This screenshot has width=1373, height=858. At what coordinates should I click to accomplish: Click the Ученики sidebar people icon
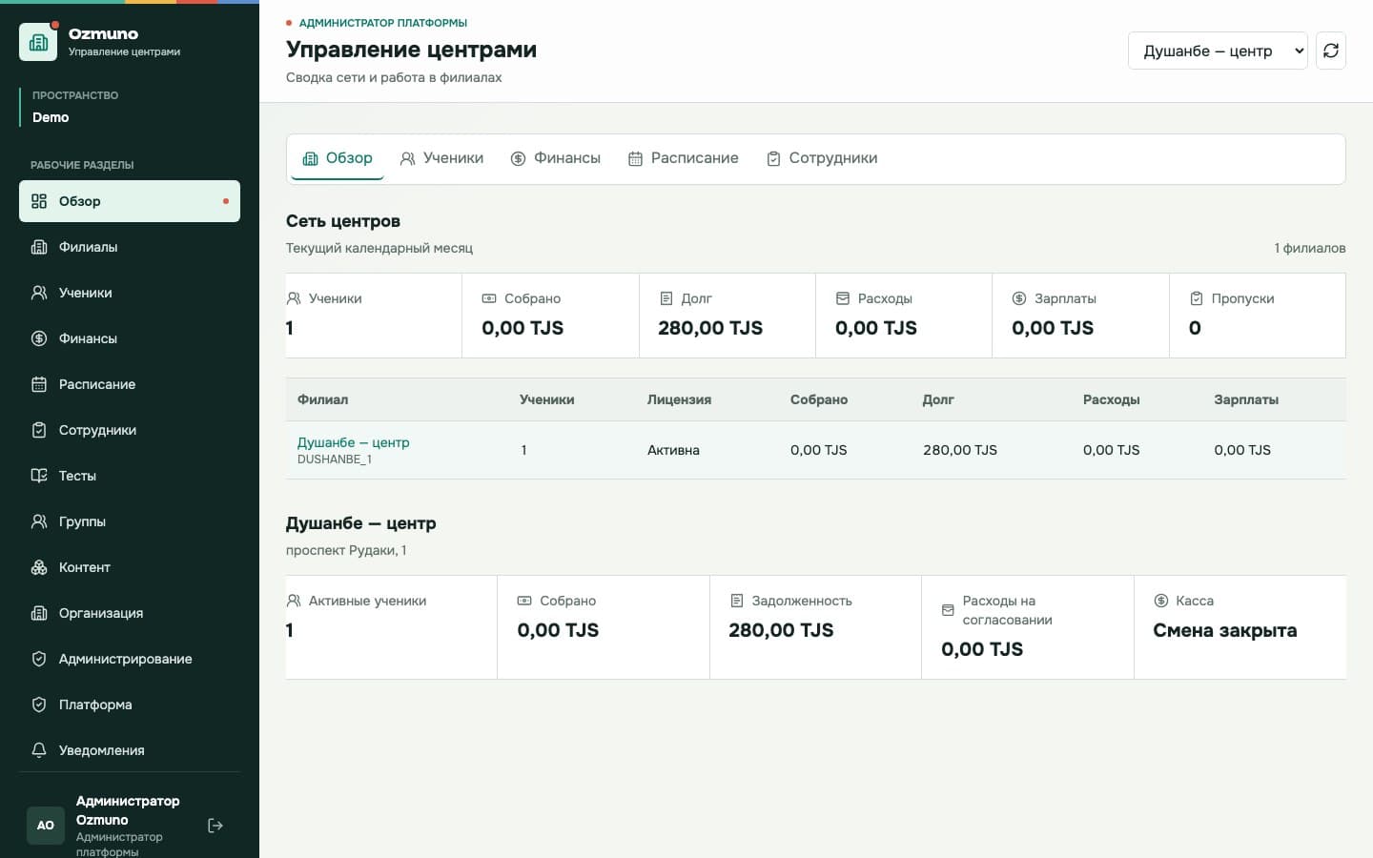point(39,293)
